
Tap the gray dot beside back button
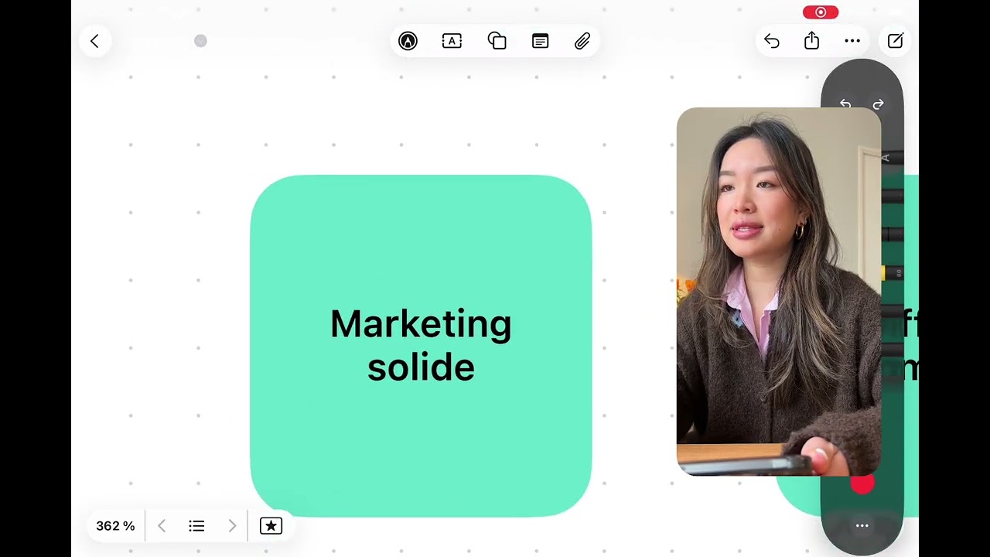point(200,41)
